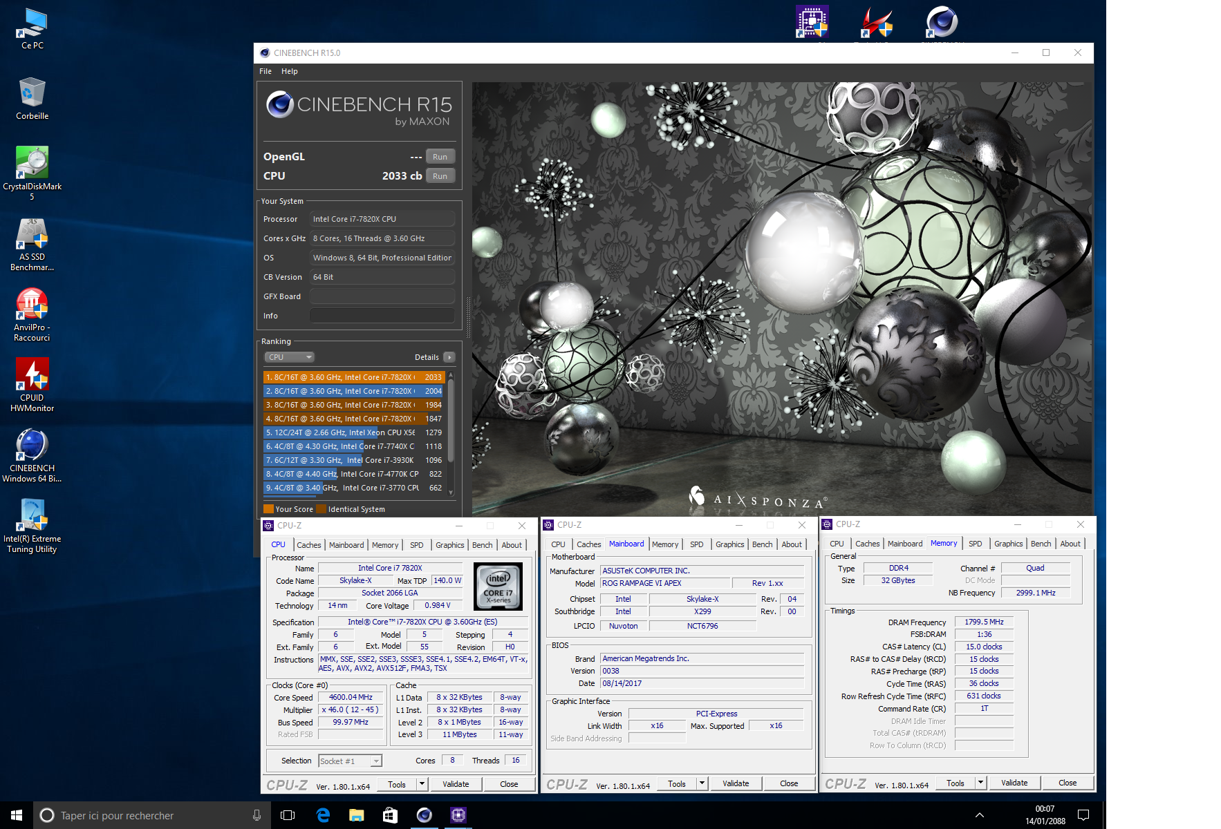The width and height of the screenshot is (1221, 829).
Task: Select the i7-7740X ranking entry
Action: [x=353, y=446]
